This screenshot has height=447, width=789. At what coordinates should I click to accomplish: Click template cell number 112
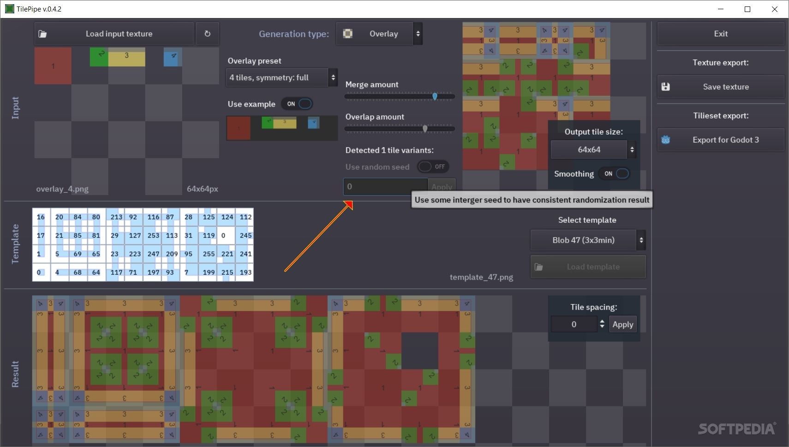(x=245, y=217)
